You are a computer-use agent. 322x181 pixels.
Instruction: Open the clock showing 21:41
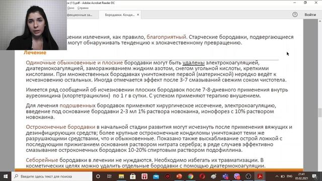click(301, 176)
